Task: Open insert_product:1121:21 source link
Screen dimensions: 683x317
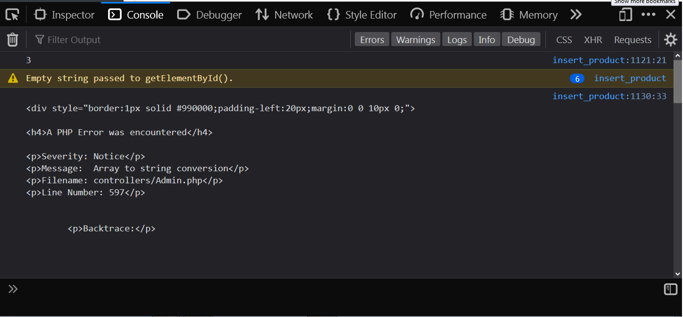Action: pos(609,60)
